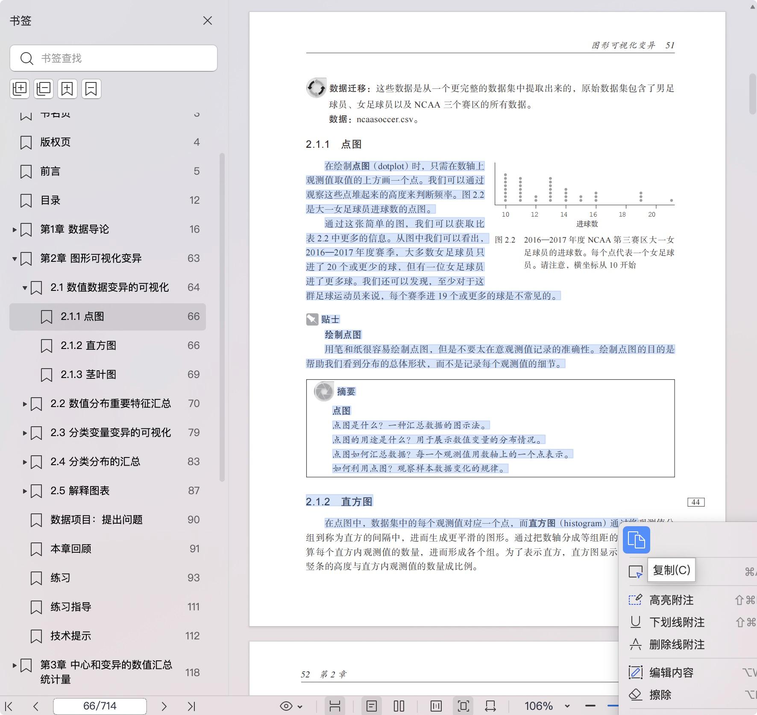The image size is (757, 715).
Task: Jump to the last page
Action: click(191, 706)
